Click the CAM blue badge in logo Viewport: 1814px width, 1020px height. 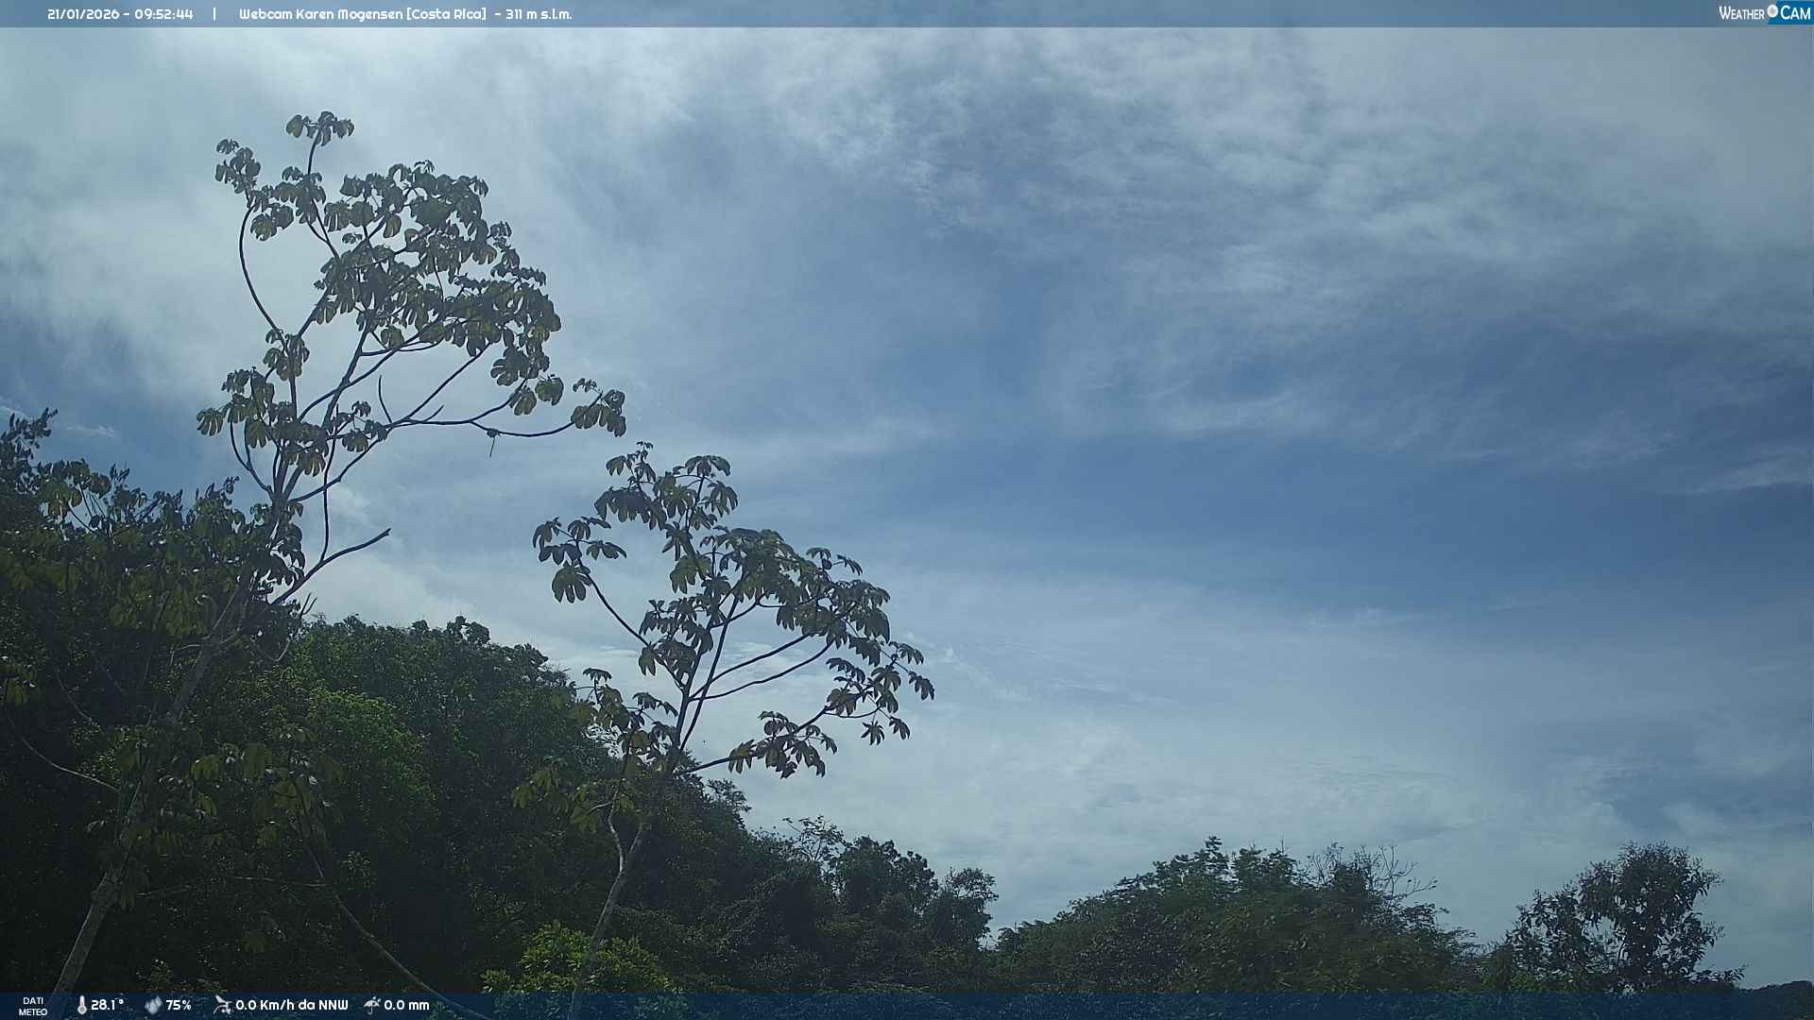(1795, 13)
